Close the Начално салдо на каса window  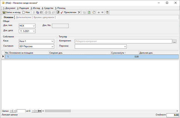tap(176, 3)
